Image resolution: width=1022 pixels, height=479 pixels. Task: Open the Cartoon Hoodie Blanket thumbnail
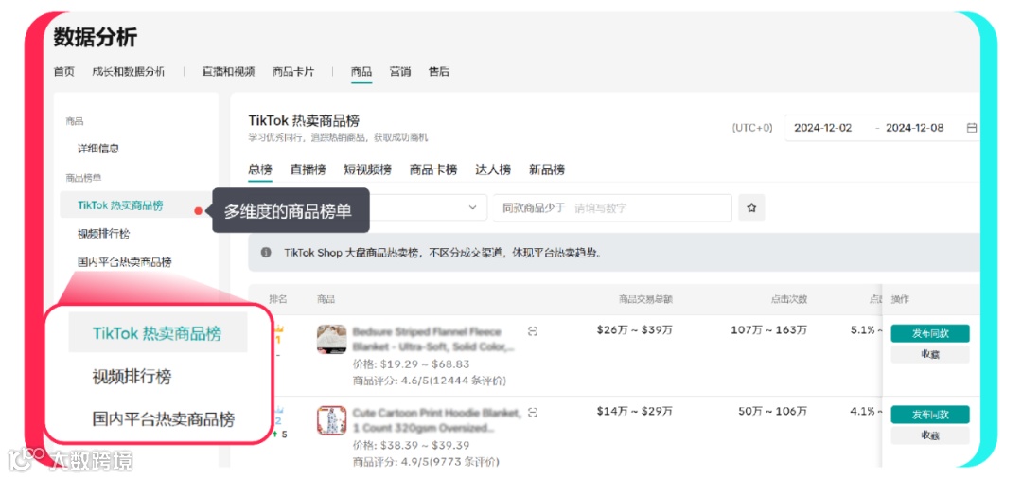(x=332, y=421)
